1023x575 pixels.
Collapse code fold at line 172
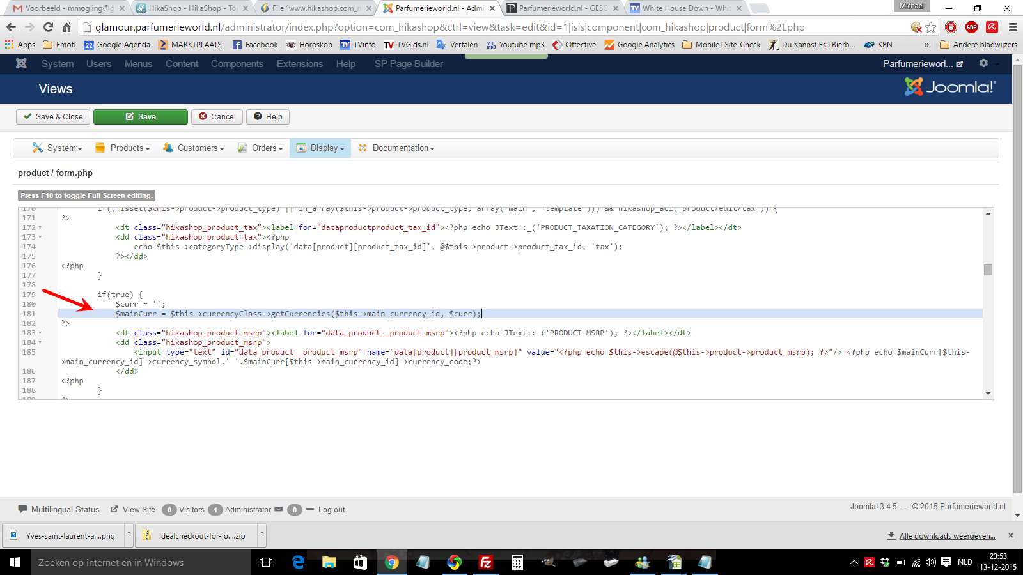pyautogui.click(x=40, y=227)
